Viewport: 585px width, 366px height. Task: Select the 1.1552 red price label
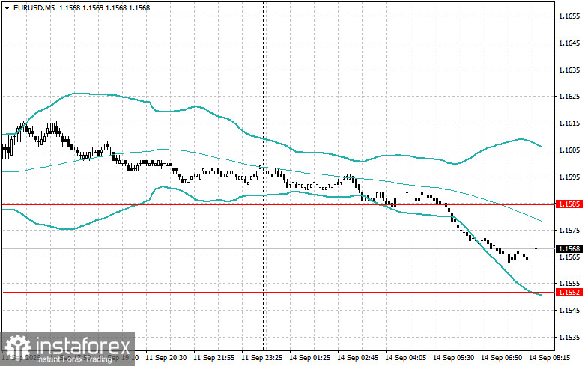(x=569, y=293)
